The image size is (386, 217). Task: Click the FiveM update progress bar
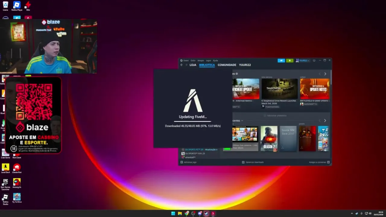coord(193,121)
